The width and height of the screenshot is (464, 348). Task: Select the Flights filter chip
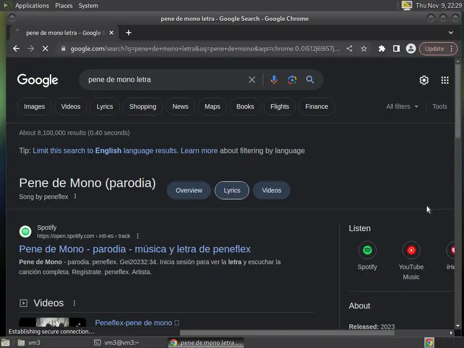[x=280, y=106]
